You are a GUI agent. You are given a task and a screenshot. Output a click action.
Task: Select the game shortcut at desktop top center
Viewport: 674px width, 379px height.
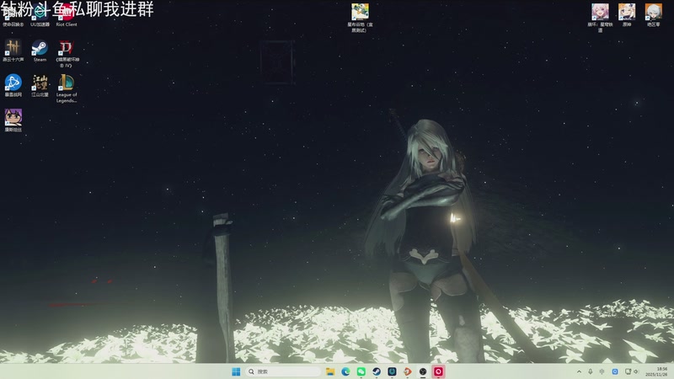pos(360,18)
